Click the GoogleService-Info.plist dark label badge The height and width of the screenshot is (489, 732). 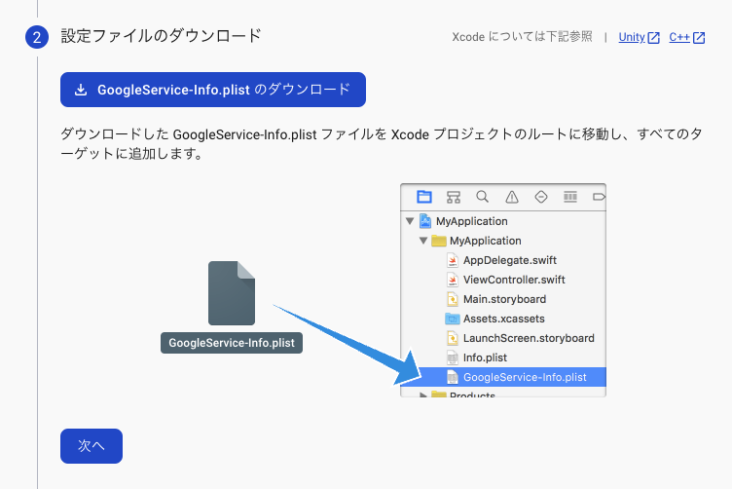232,343
